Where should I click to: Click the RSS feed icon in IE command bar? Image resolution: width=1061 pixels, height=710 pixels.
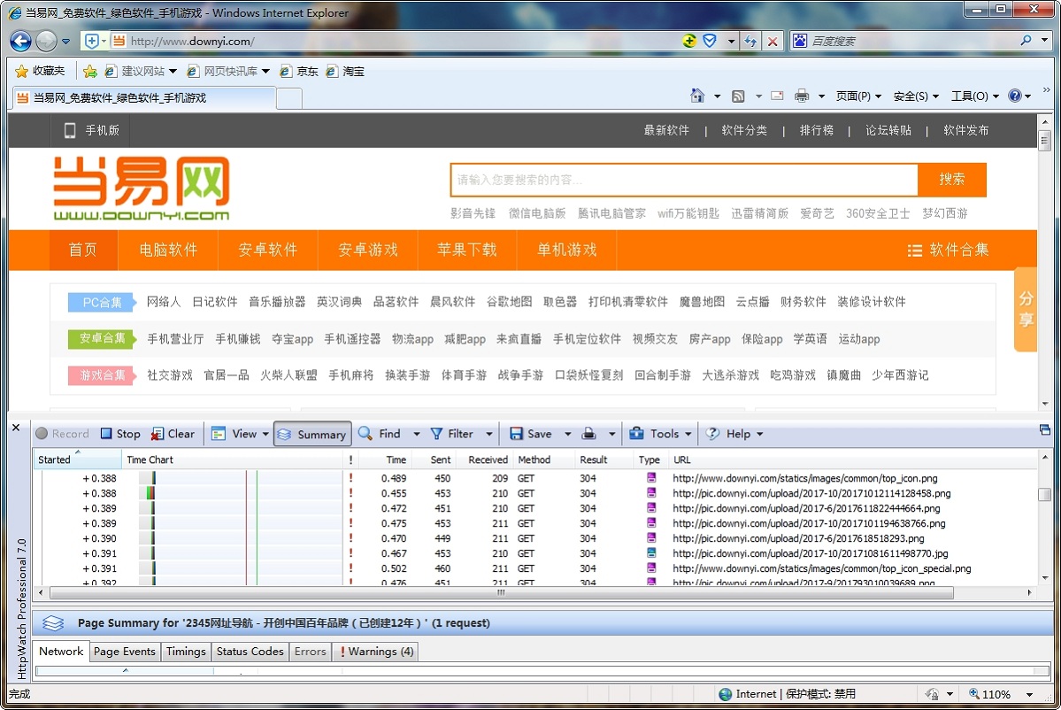coord(737,96)
